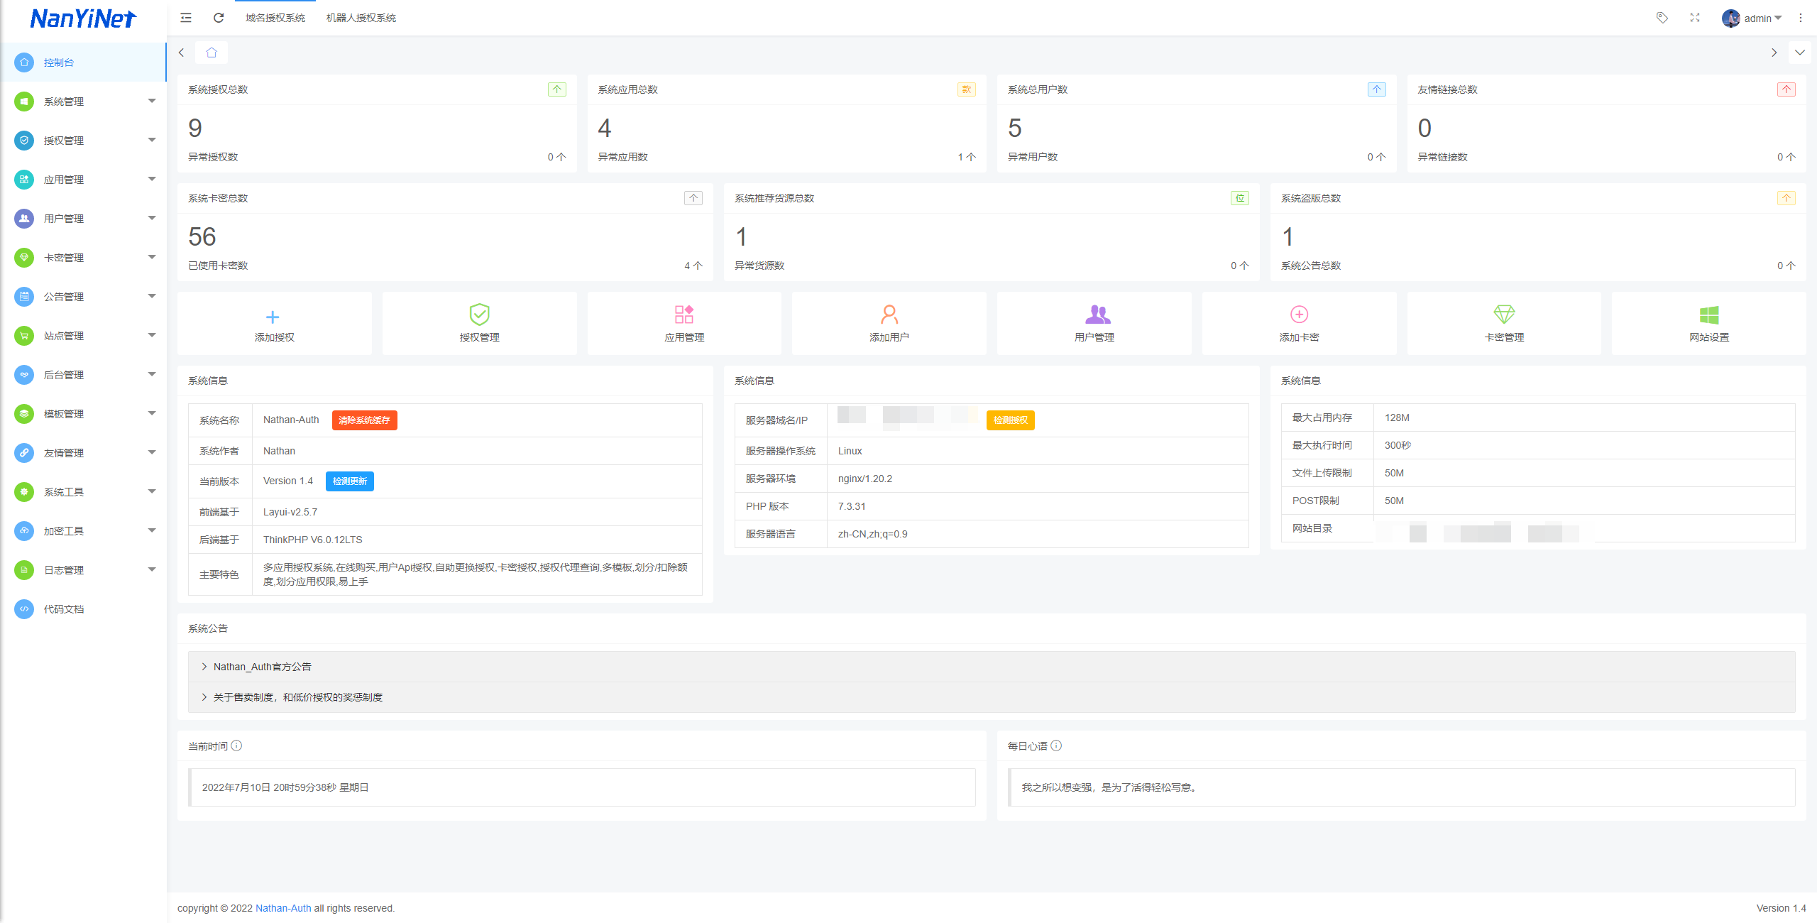Switch to 机器人授权系统 tab
This screenshot has width=1817, height=923.
361,18
